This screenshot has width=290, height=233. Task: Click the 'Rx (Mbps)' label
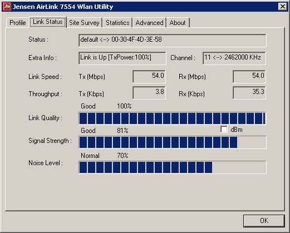(192, 77)
